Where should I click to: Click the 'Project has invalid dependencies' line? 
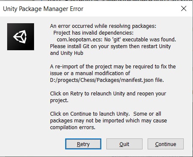coord(93,33)
